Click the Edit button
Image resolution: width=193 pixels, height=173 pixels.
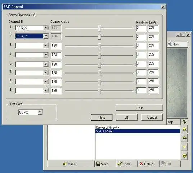[170, 164]
